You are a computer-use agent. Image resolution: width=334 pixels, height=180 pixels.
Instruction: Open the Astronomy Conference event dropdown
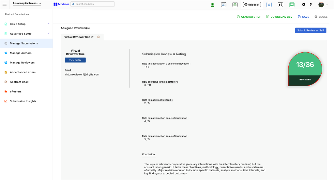tap(27, 3)
